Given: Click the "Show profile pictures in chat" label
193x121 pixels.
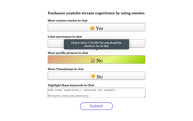Looking at the screenshot, I should tap(68, 53).
